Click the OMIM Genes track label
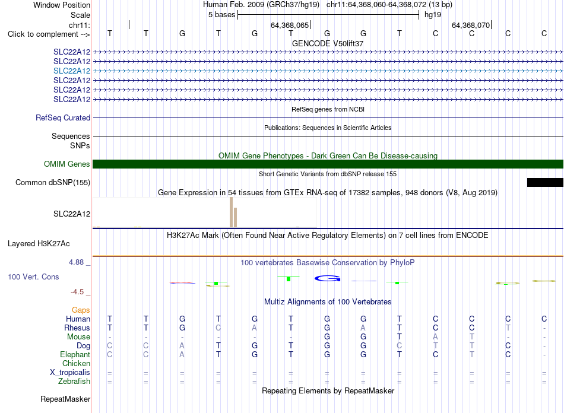 coord(67,164)
